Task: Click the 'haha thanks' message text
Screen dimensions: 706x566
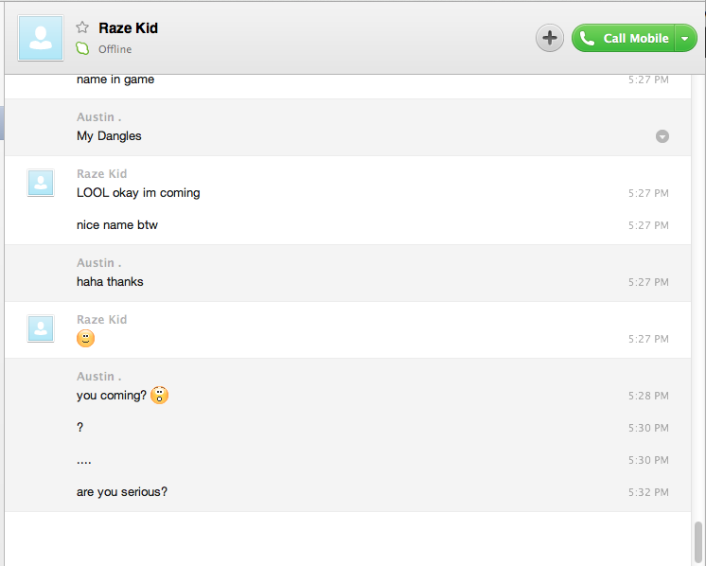Action: coord(110,282)
